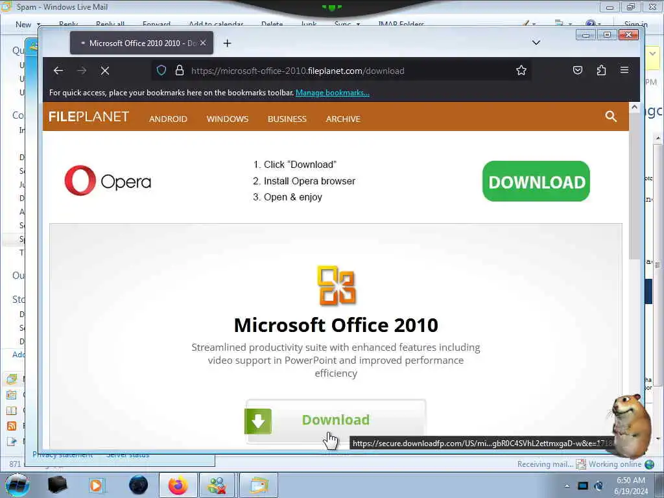
Task: Open a new browser tab with plus
Action: point(228,43)
